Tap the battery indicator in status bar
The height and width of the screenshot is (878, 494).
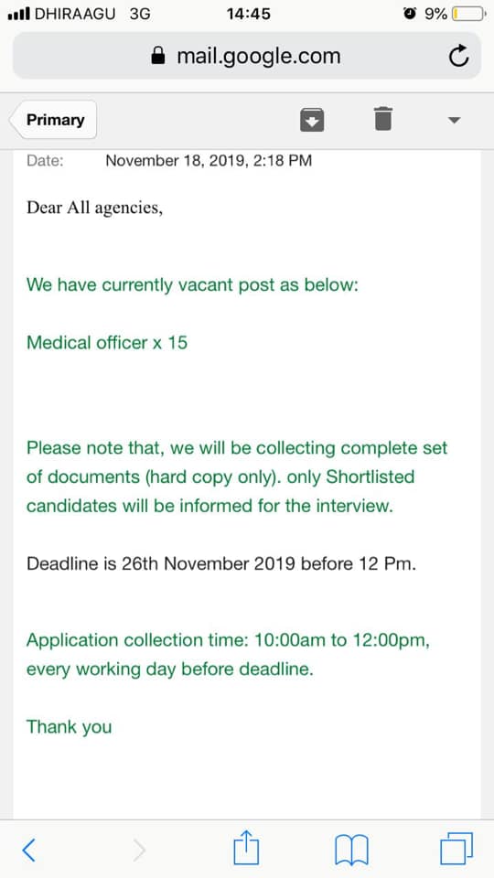[x=468, y=14]
